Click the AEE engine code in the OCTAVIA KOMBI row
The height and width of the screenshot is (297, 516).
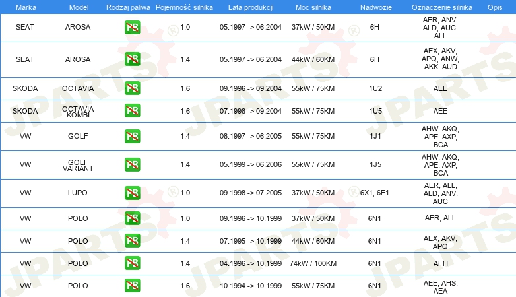tap(440, 111)
